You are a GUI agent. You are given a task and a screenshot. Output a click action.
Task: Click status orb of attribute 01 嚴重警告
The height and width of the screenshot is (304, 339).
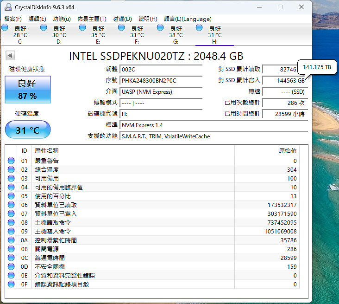click(11, 161)
